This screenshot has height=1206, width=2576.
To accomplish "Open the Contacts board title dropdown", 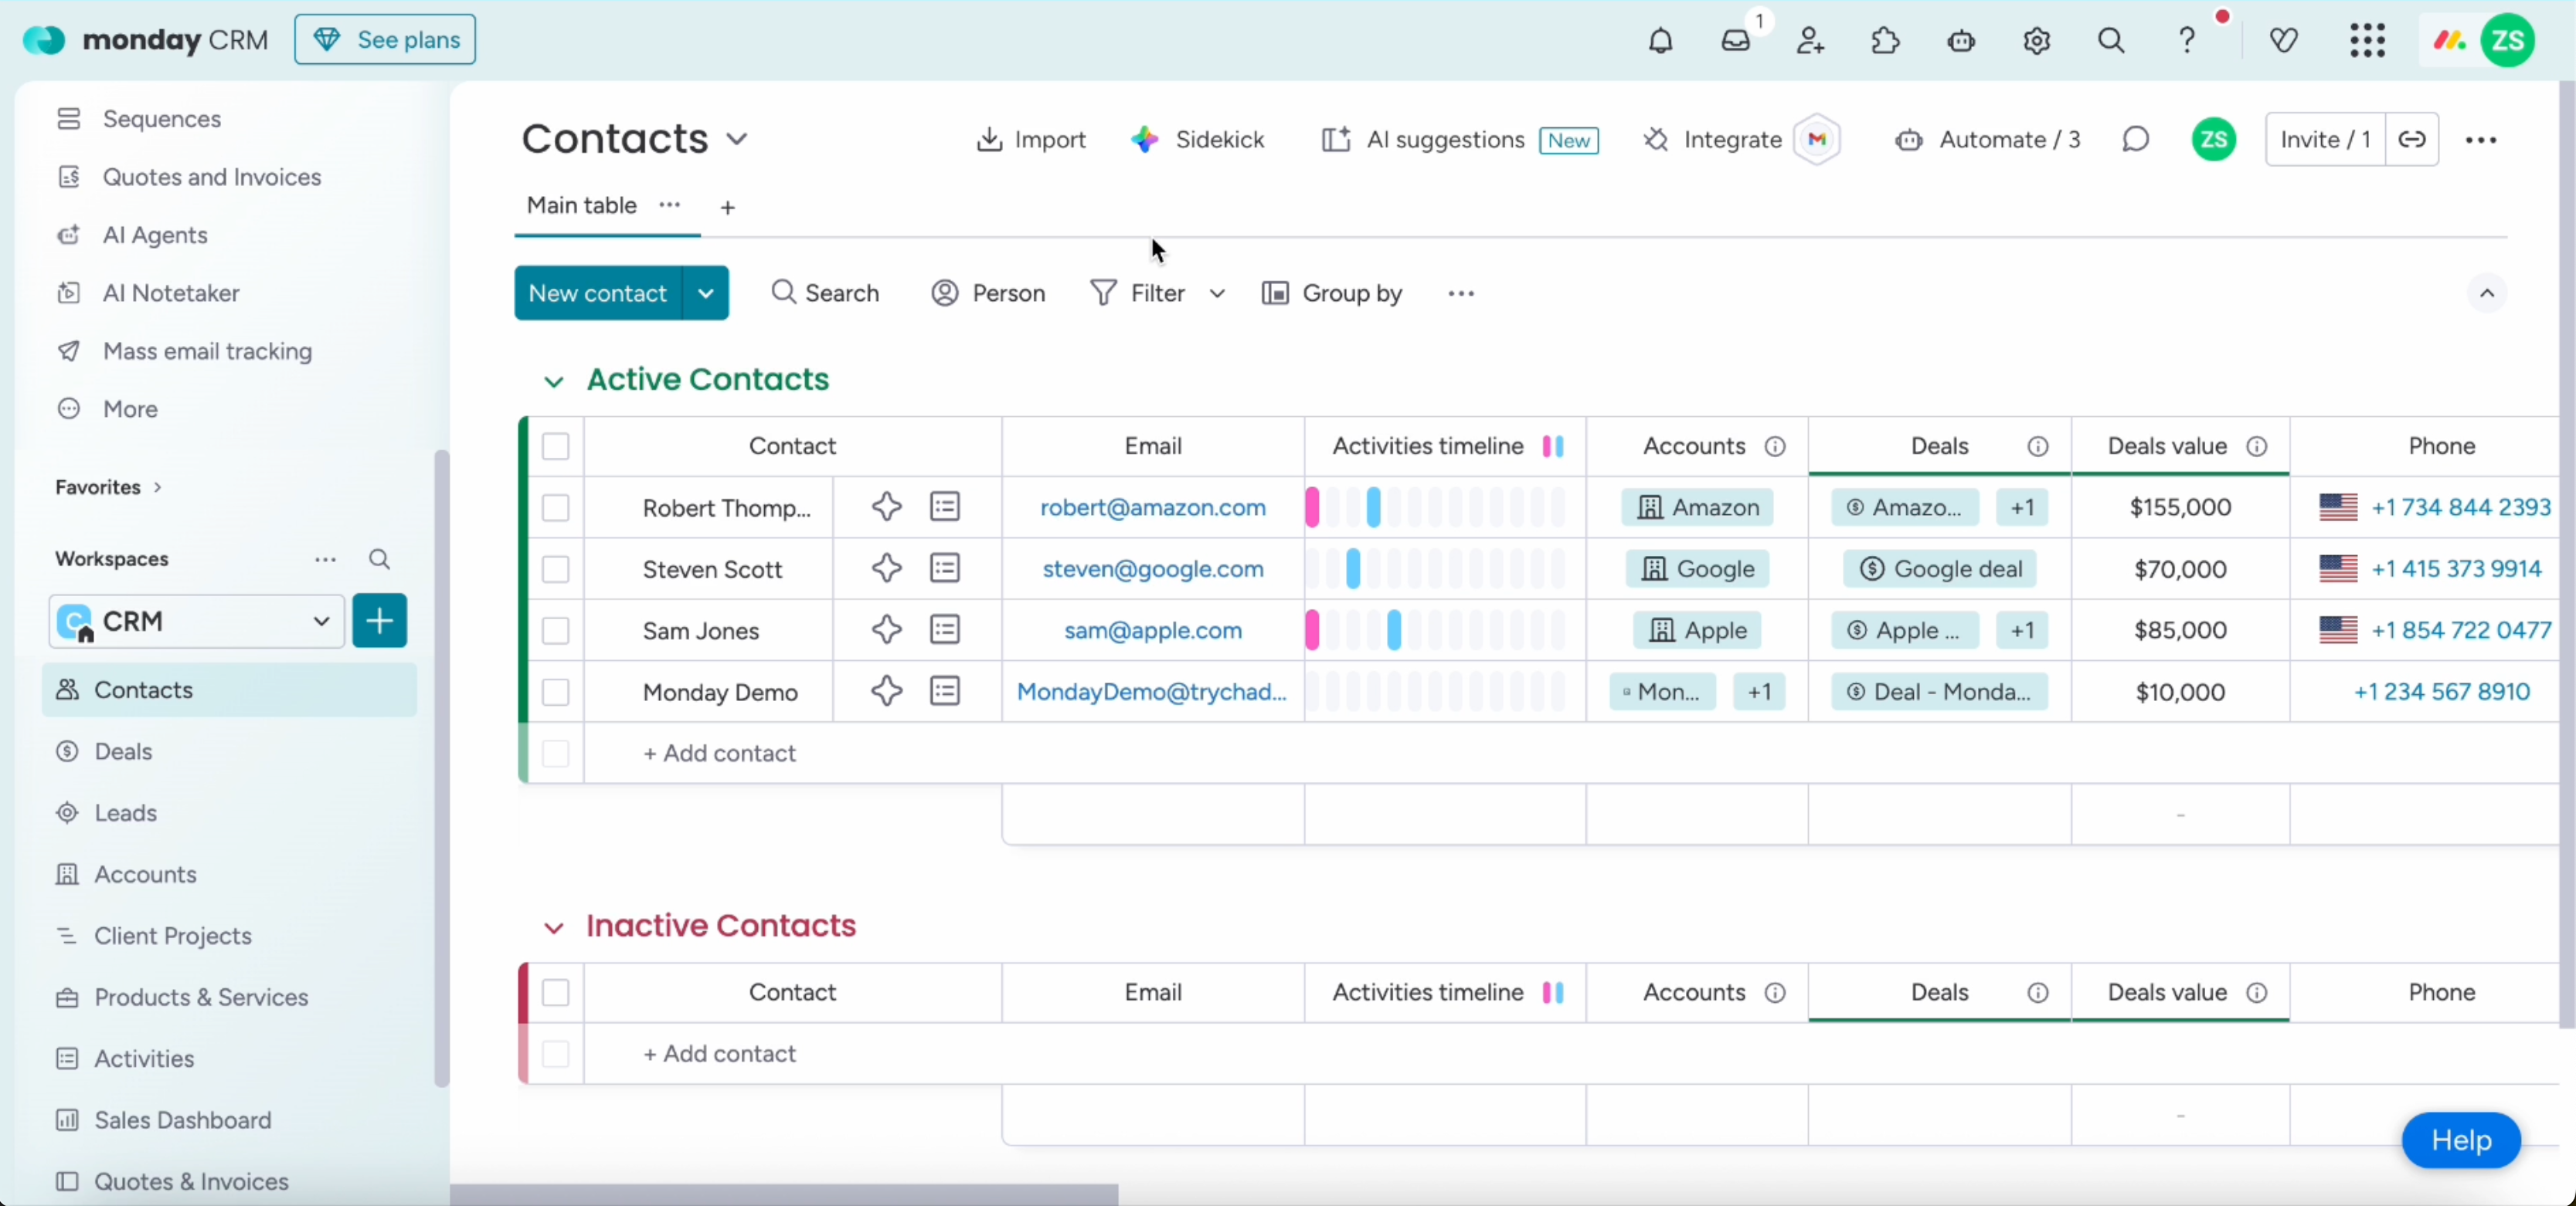I will [x=737, y=139].
